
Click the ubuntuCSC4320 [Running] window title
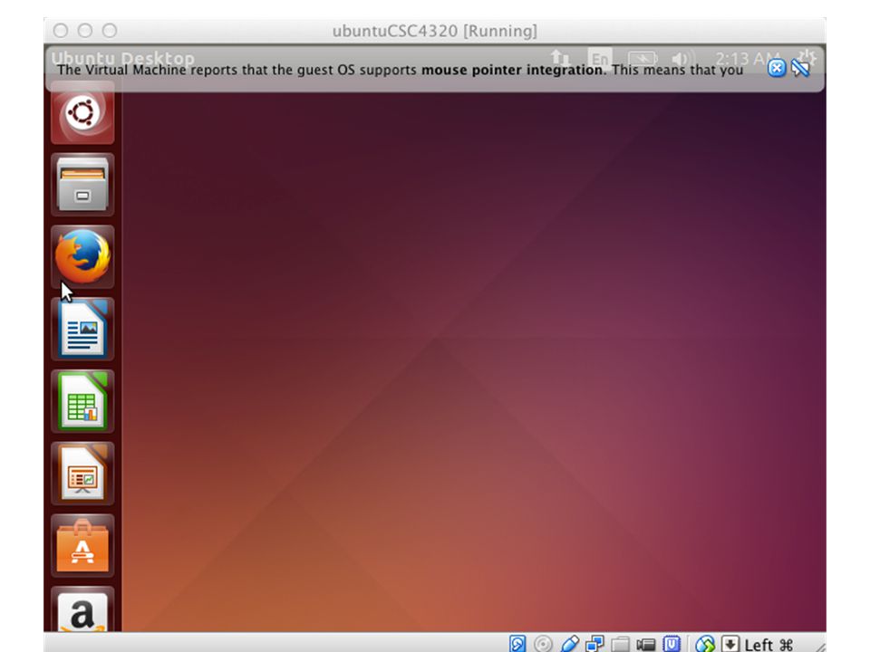tap(434, 31)
